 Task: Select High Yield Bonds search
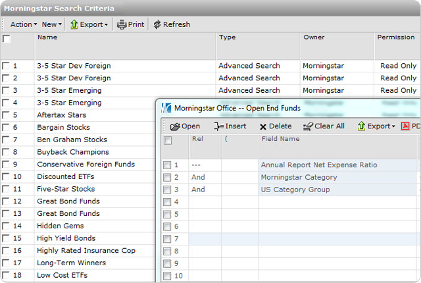pyautogui.click(x=66, y=238)
